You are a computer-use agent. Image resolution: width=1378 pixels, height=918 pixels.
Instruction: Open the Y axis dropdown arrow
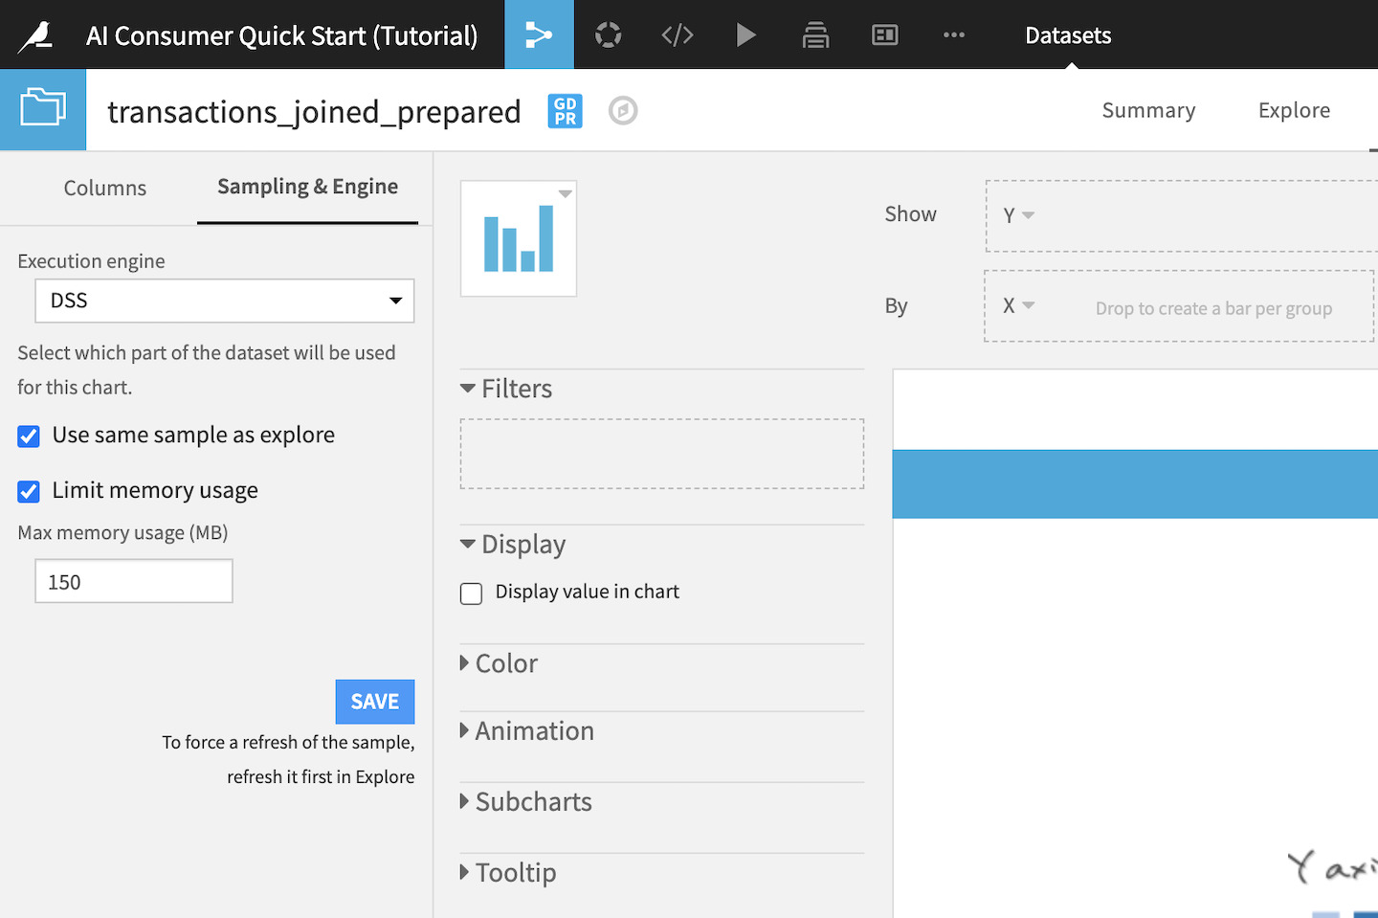pos(1029,215)
